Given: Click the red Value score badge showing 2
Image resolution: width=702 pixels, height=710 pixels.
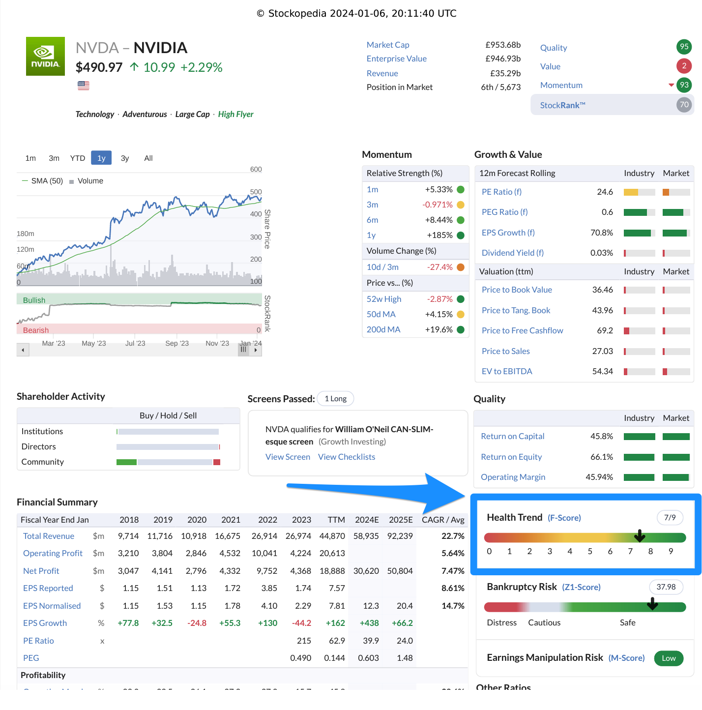Looking at the screenshot, I should [x=684, y=66].
